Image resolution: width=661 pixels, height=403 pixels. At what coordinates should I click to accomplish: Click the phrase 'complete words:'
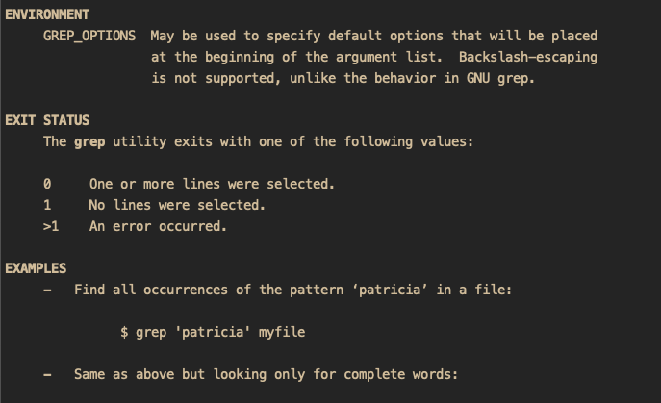(400, 374)
